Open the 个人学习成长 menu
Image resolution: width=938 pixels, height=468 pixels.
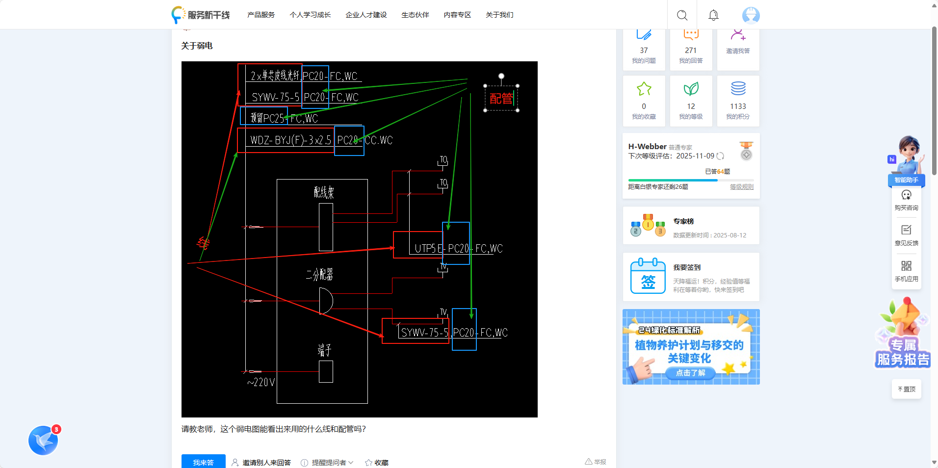[310, 15]
